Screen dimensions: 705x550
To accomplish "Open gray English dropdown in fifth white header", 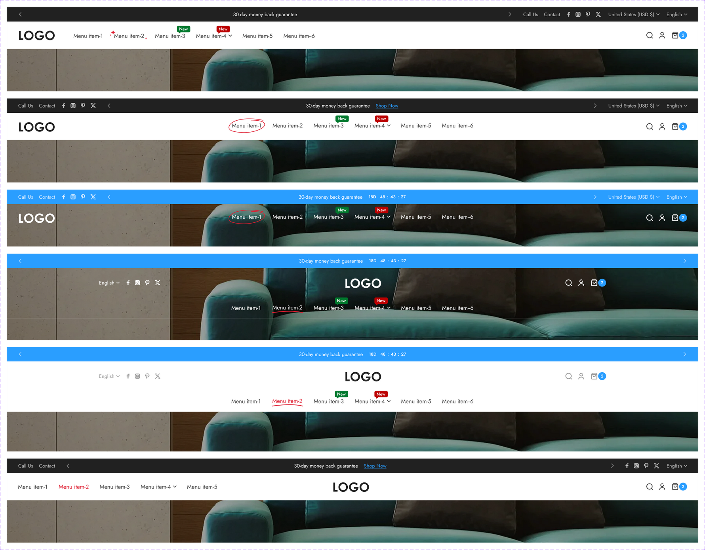I will 109,376.
